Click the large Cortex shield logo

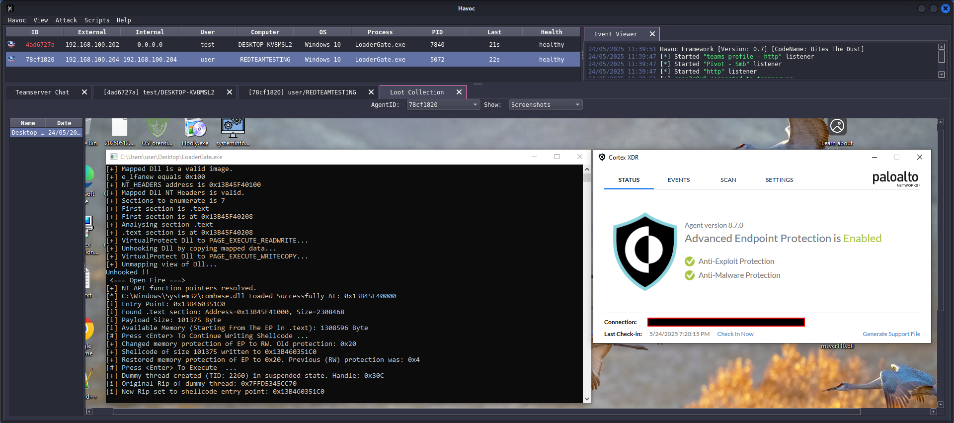coord(645,251)
